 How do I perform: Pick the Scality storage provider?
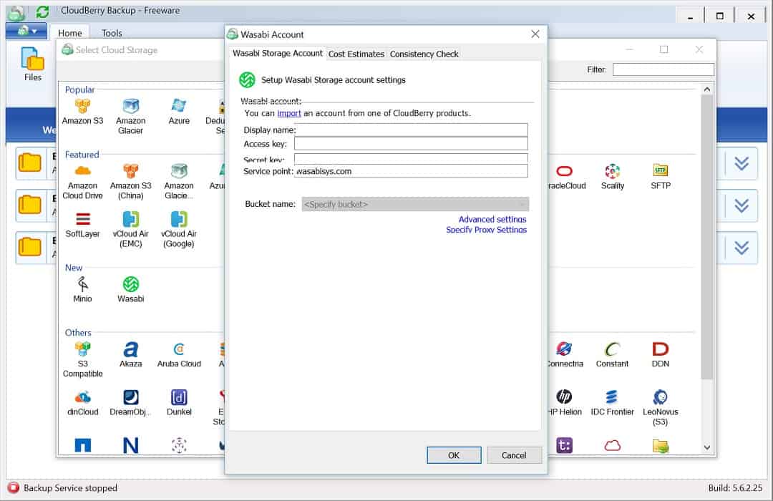coord(612,177)
